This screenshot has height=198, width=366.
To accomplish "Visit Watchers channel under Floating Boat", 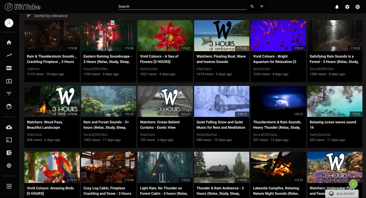I will 204,69.
